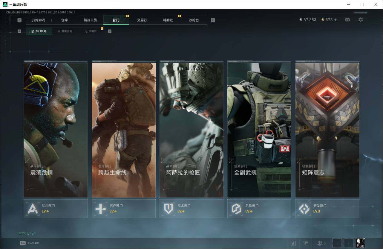The width and height of the screenshot is (383, 249).
Task: Open the 仓库 tab
Action: click(64, 20)
